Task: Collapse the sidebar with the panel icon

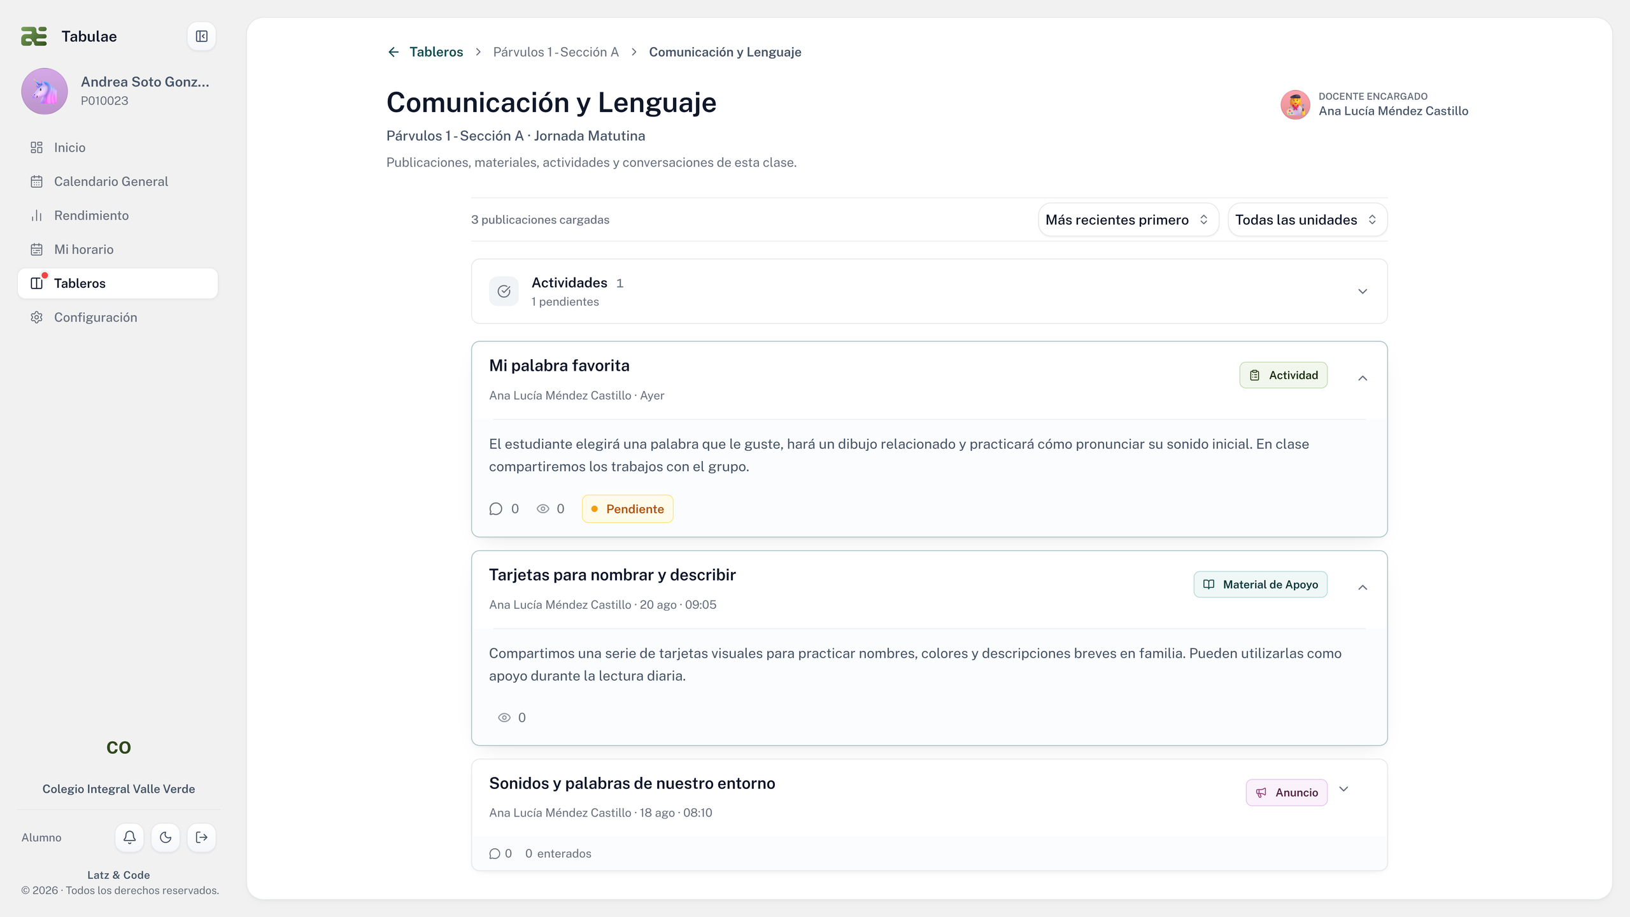Action: point(201,36)
